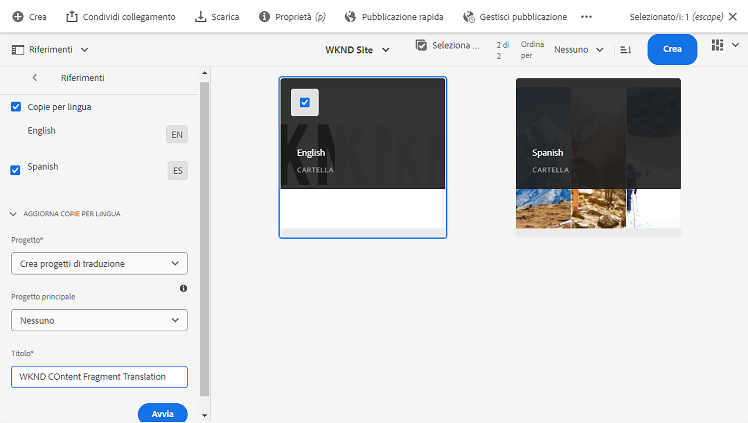Open the WKND Site breadcrumb menu
This screenshot has width=748, height=423.
pyautogui.click(x=357, y=50)
